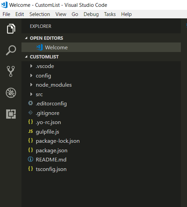Open the tsconfig.json file
This screenshot has height=207, width=187.
(x=51, y=169)
